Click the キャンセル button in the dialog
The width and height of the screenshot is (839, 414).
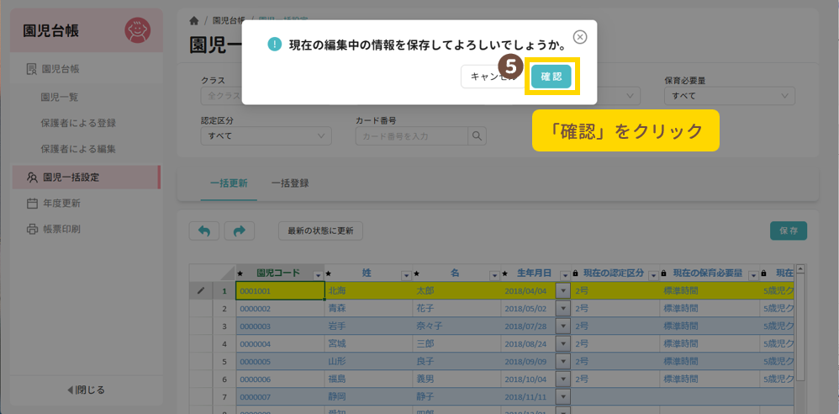coord(489,77)
